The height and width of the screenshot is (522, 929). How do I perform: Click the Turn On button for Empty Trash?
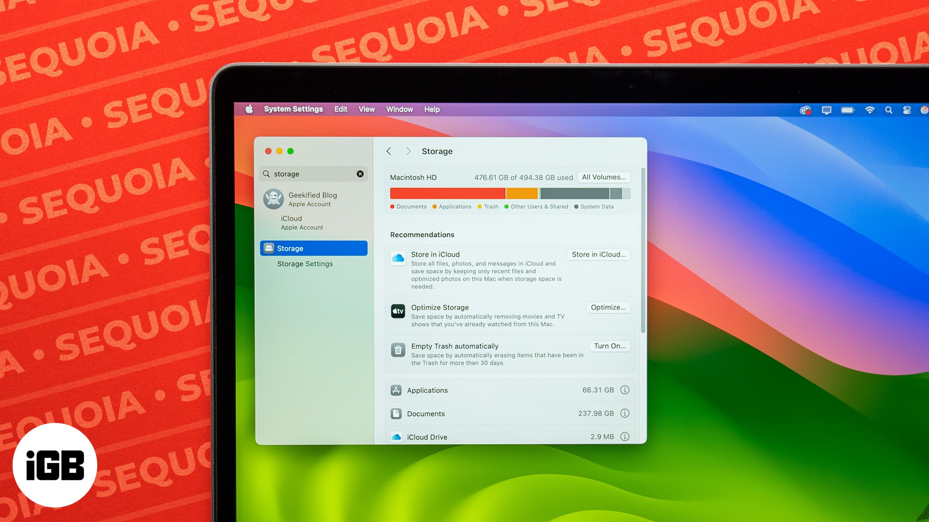[x=608, y=346]
